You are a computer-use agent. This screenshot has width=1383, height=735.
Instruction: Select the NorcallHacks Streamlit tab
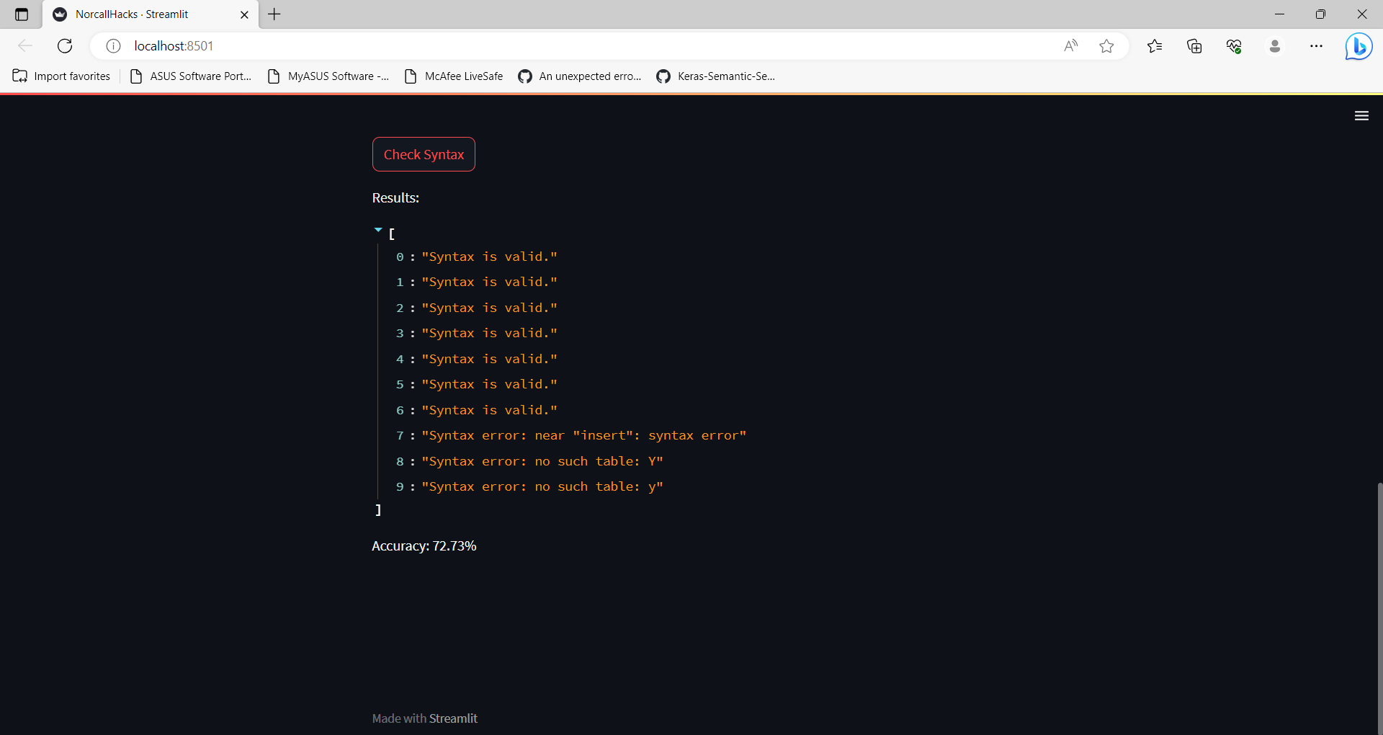(x=132, y=14)
